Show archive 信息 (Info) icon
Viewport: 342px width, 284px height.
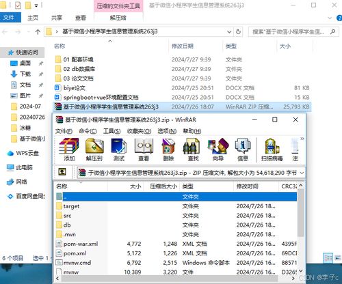[243, 150]
